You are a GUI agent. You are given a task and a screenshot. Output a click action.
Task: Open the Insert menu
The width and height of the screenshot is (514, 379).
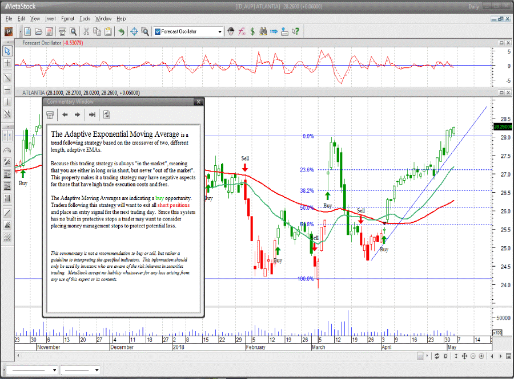pyautogui.click(x=50, y=19)
